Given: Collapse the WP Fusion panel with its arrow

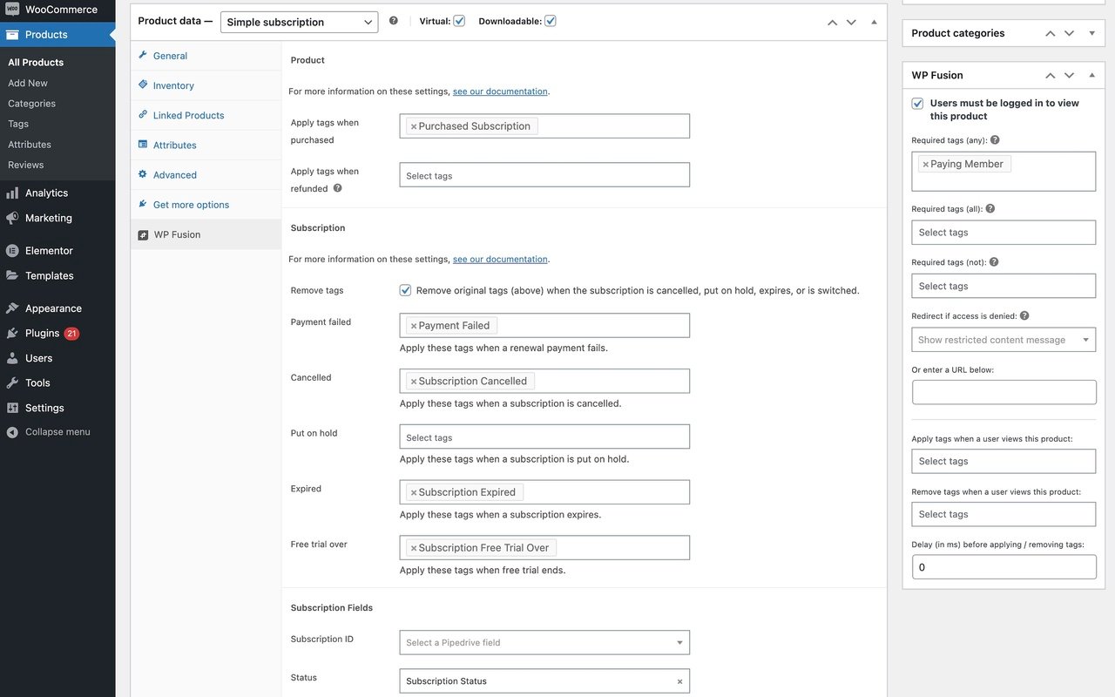Looking at the screenshot, I should click(x=1090, y=74).
